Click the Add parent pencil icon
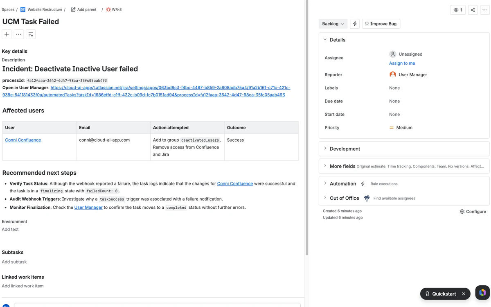This screenshot has width=491, height=307. pos(73,9)
